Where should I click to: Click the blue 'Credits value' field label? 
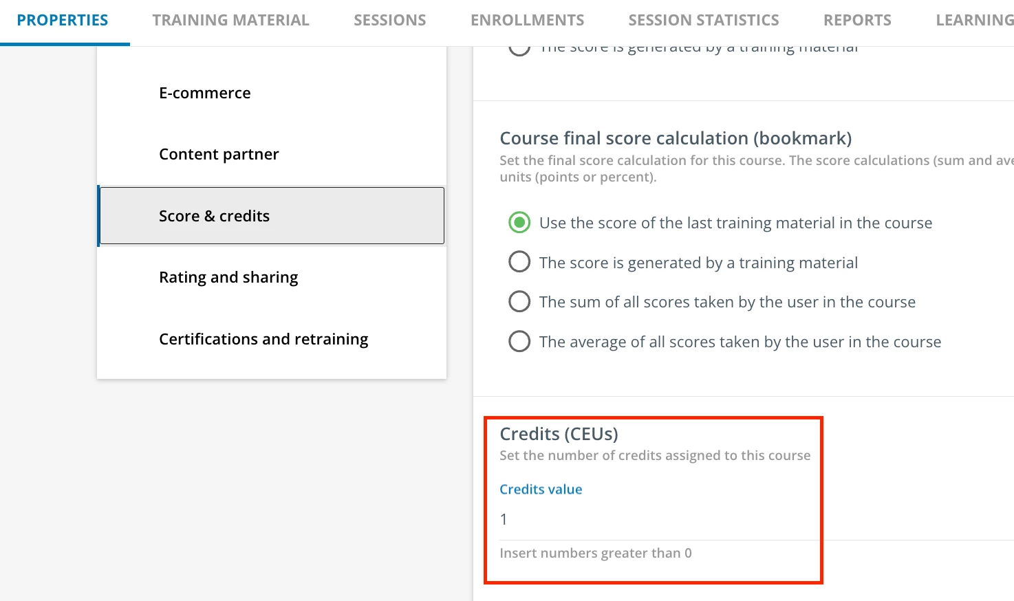tap(541, 490)
